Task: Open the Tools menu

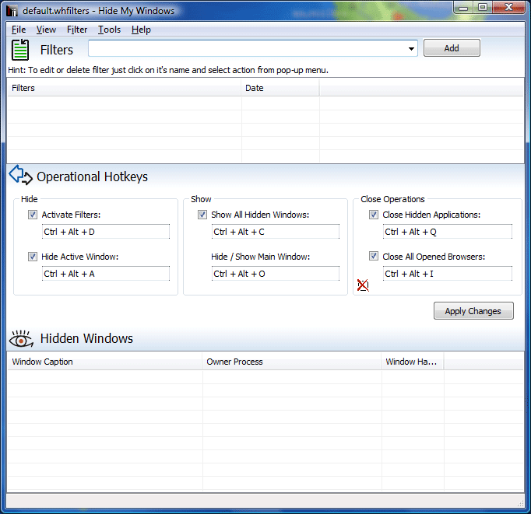Action: click(109, 30)
